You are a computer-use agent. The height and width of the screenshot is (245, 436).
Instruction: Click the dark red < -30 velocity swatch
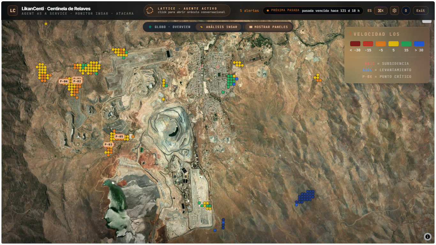(x=355, y=44)
